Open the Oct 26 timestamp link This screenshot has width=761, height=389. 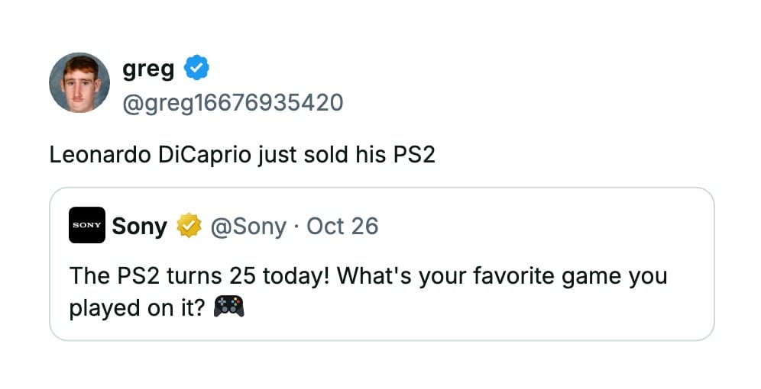(x=342, y=226)
